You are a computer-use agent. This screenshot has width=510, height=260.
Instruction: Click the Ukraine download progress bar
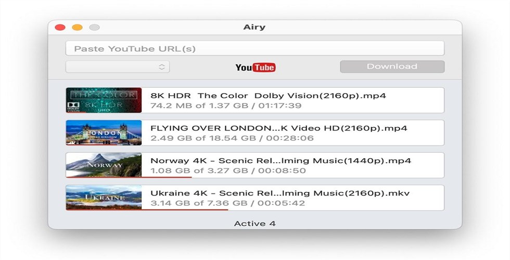pyautogui.click(x=147, y=210)
